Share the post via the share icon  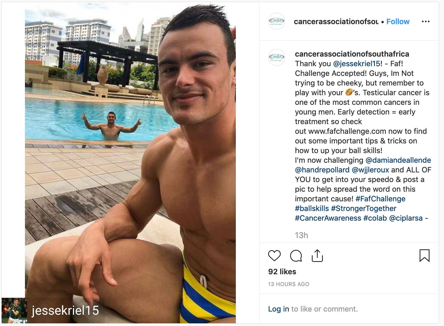(x=317, y=255)
